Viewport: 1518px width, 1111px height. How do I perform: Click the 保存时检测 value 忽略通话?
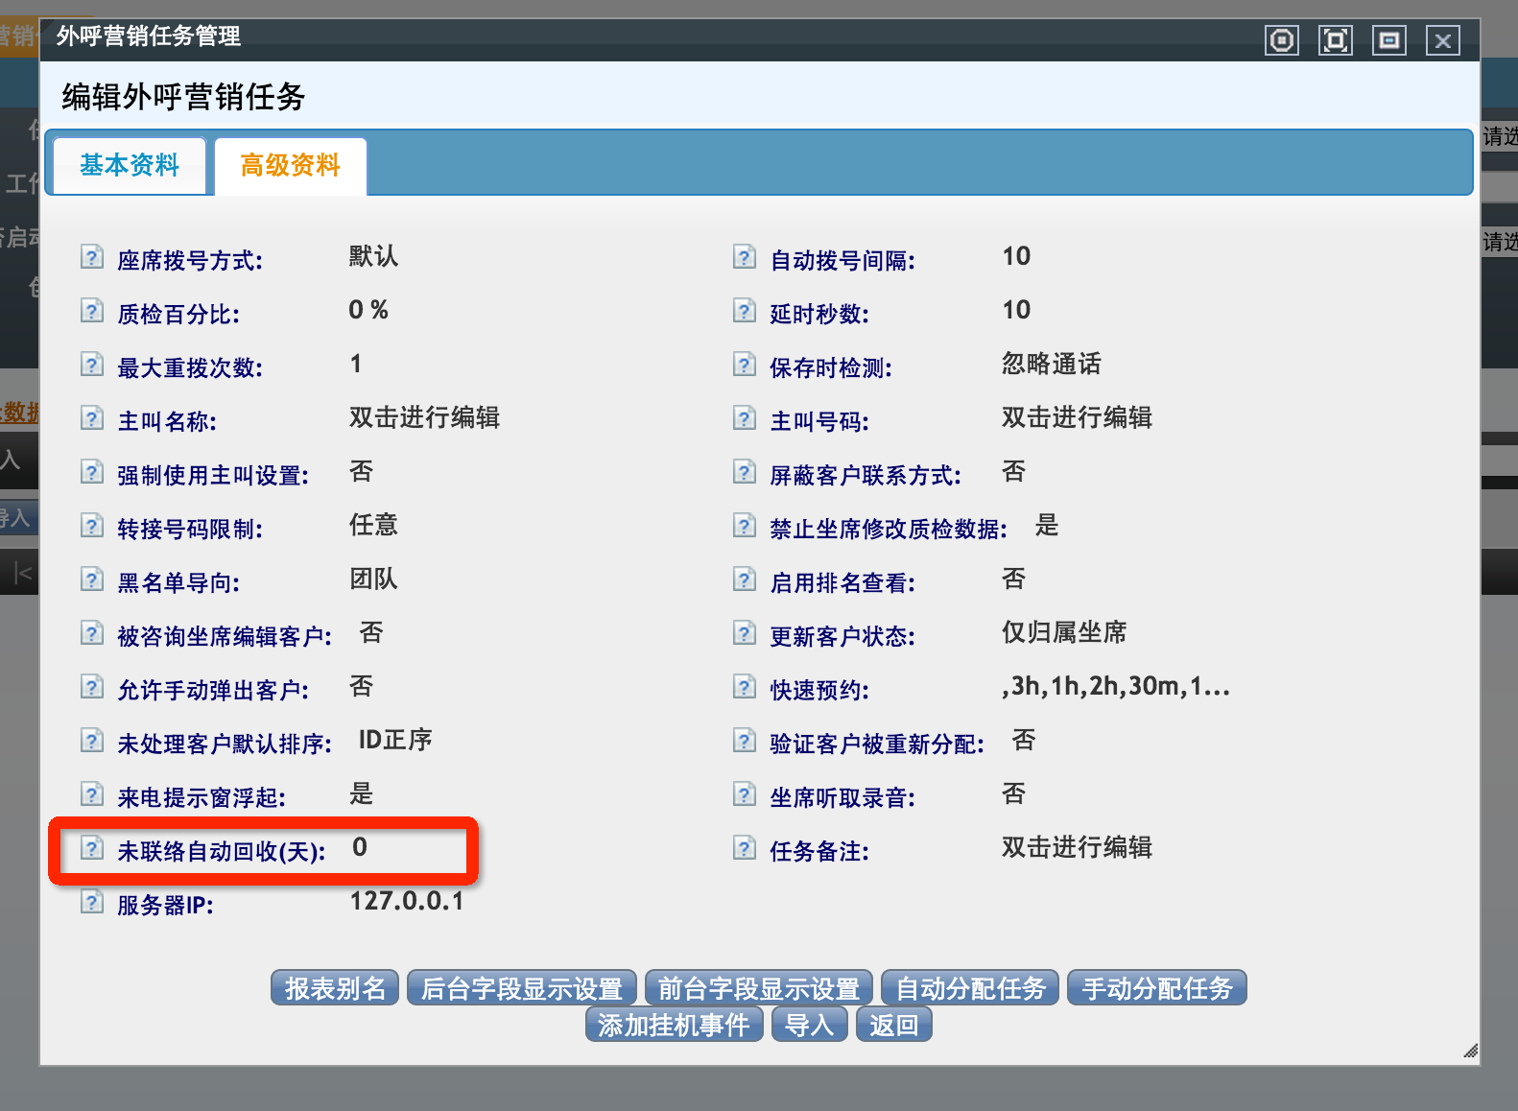[x=1051, y=364]
